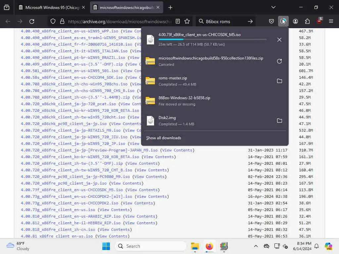Cancel the CHICOSDK_M5.iso download

click(x=279, y=40)
